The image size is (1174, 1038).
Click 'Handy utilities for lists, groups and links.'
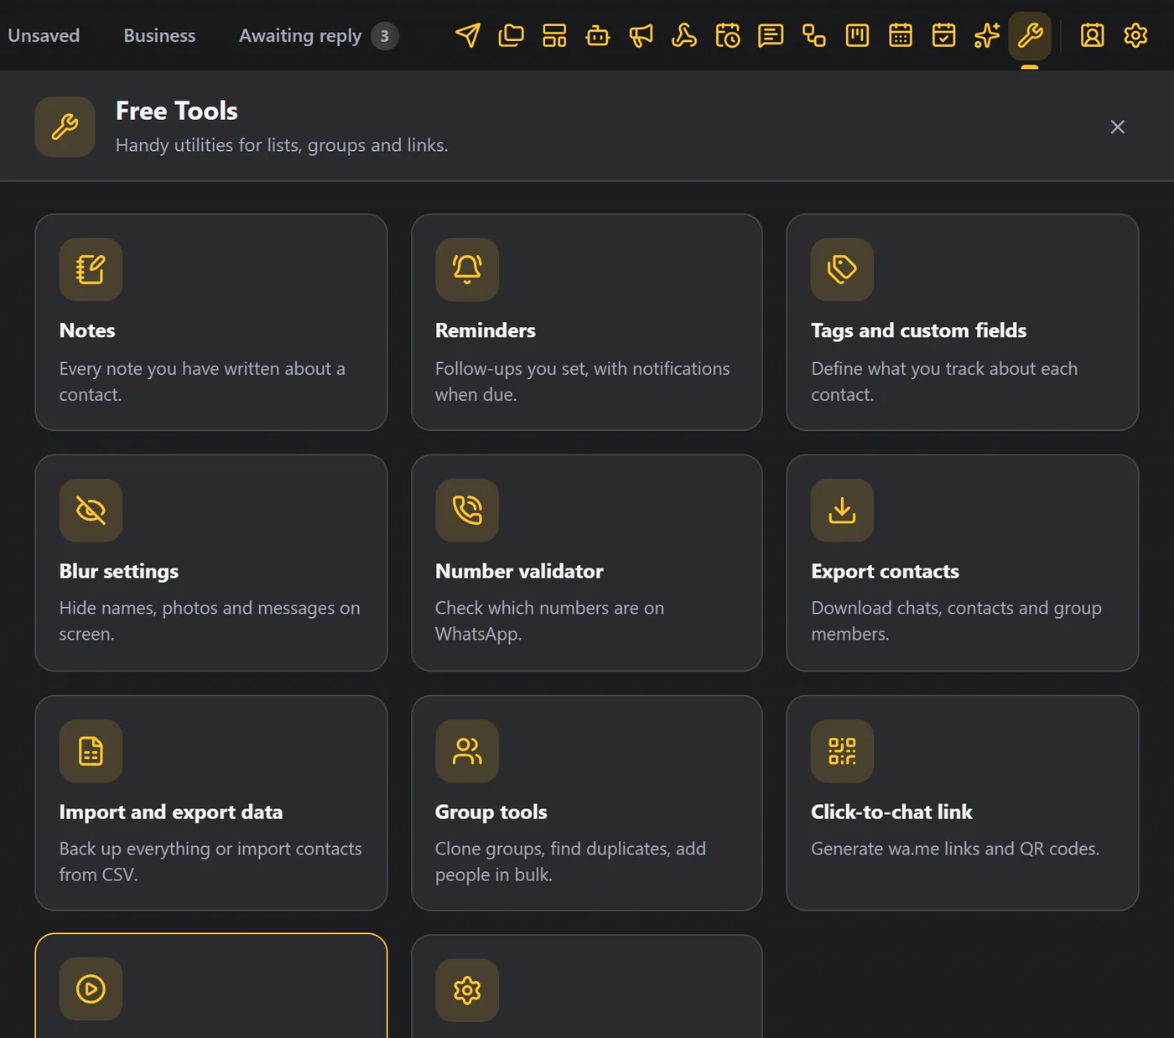282,145
